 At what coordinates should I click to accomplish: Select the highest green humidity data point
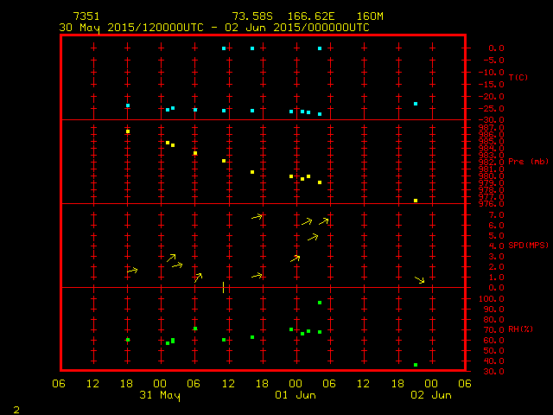(320, 303)
